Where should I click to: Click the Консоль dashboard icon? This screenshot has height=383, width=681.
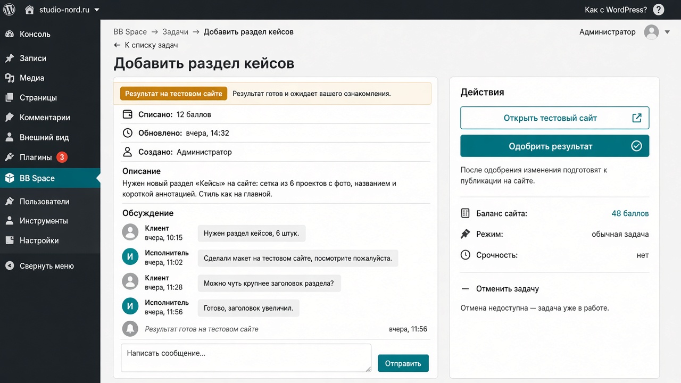[10, 34]
